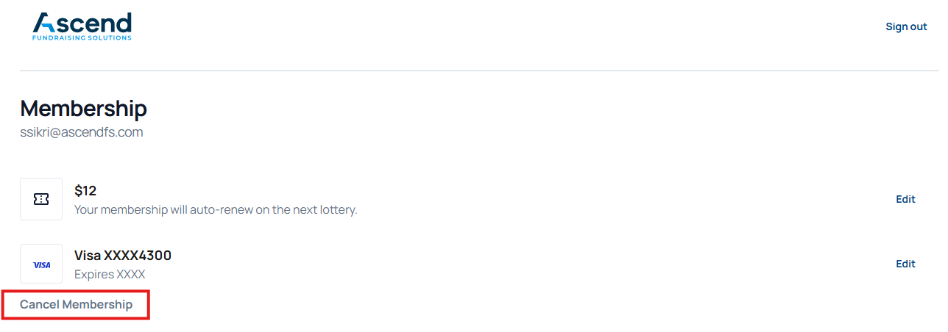Select the ssikri@ascendfs.com email address

pos(81,133)
